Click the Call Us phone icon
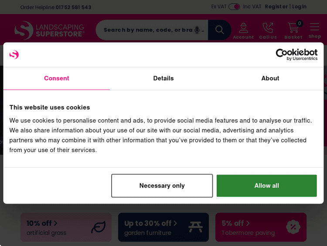 pyautogui.click(x=268, y=30)
